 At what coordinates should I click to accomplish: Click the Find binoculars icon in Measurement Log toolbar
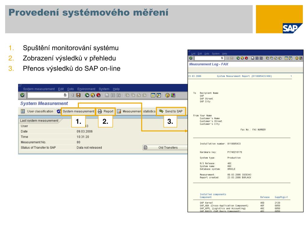257,58
